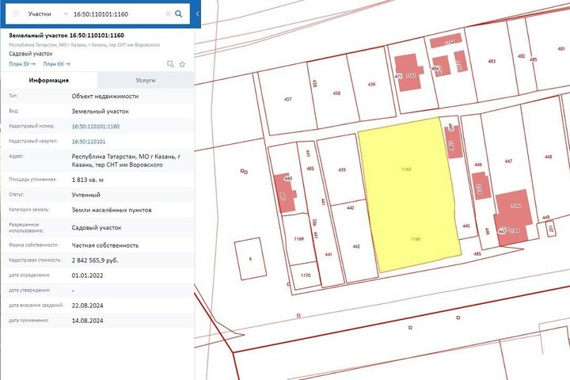570x380 pixels.
Task: Open the hamburger menu in search bar
Action: [16, 14]
